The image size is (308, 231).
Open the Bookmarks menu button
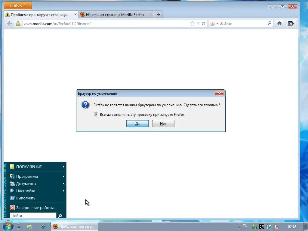coord(291,23)
